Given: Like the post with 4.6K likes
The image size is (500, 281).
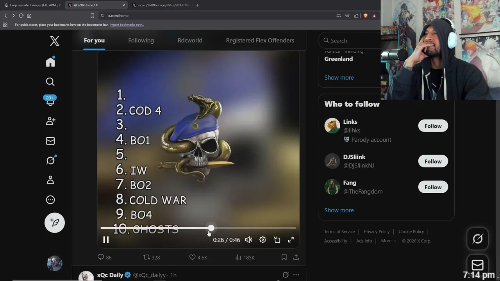Looking at the screenshot, I should click(198, 257).
